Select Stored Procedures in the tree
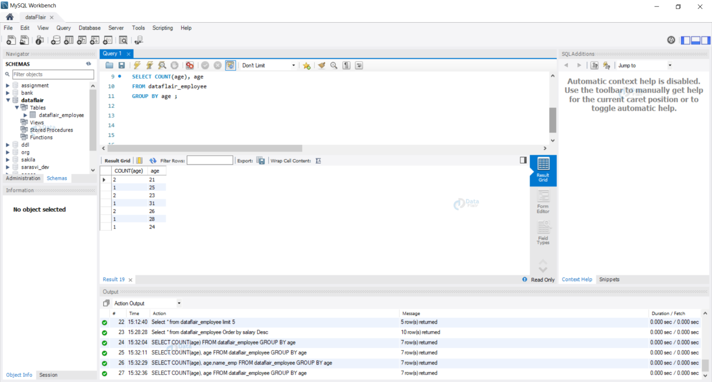Image resolution: width=712 pixels, height=382 pixels. (x=51, y=130)
